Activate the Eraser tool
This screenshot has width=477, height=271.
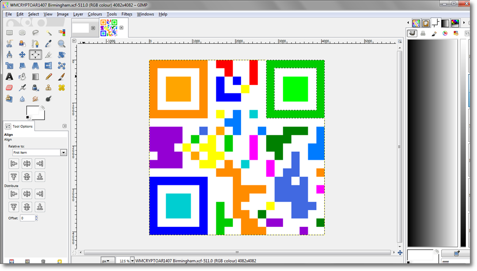(x=9, y=88)
